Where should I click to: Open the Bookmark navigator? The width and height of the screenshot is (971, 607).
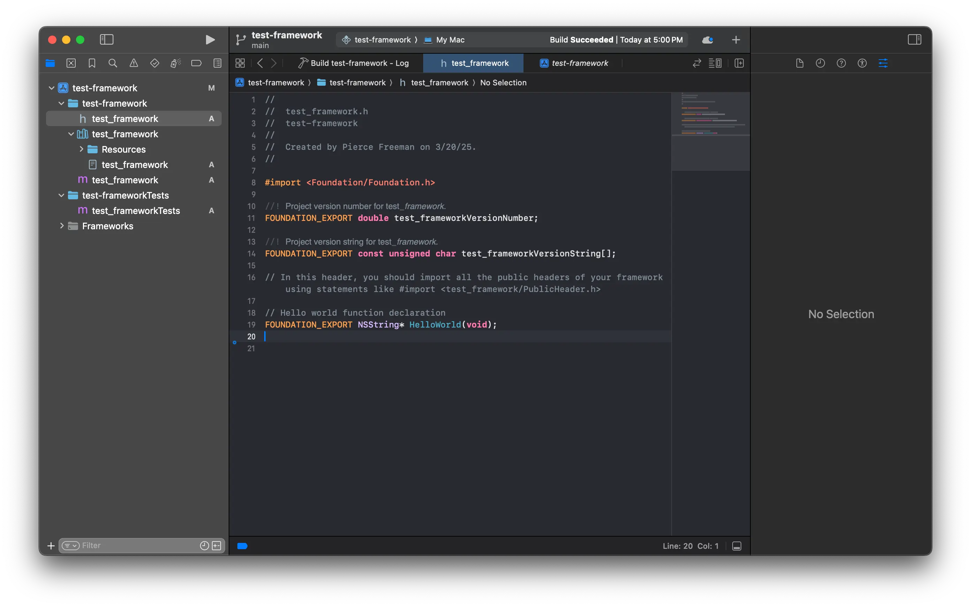(92, 63)
